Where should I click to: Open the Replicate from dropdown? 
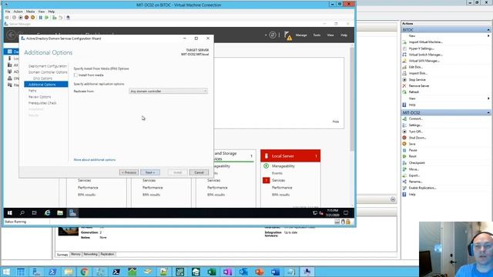[168, 91]
